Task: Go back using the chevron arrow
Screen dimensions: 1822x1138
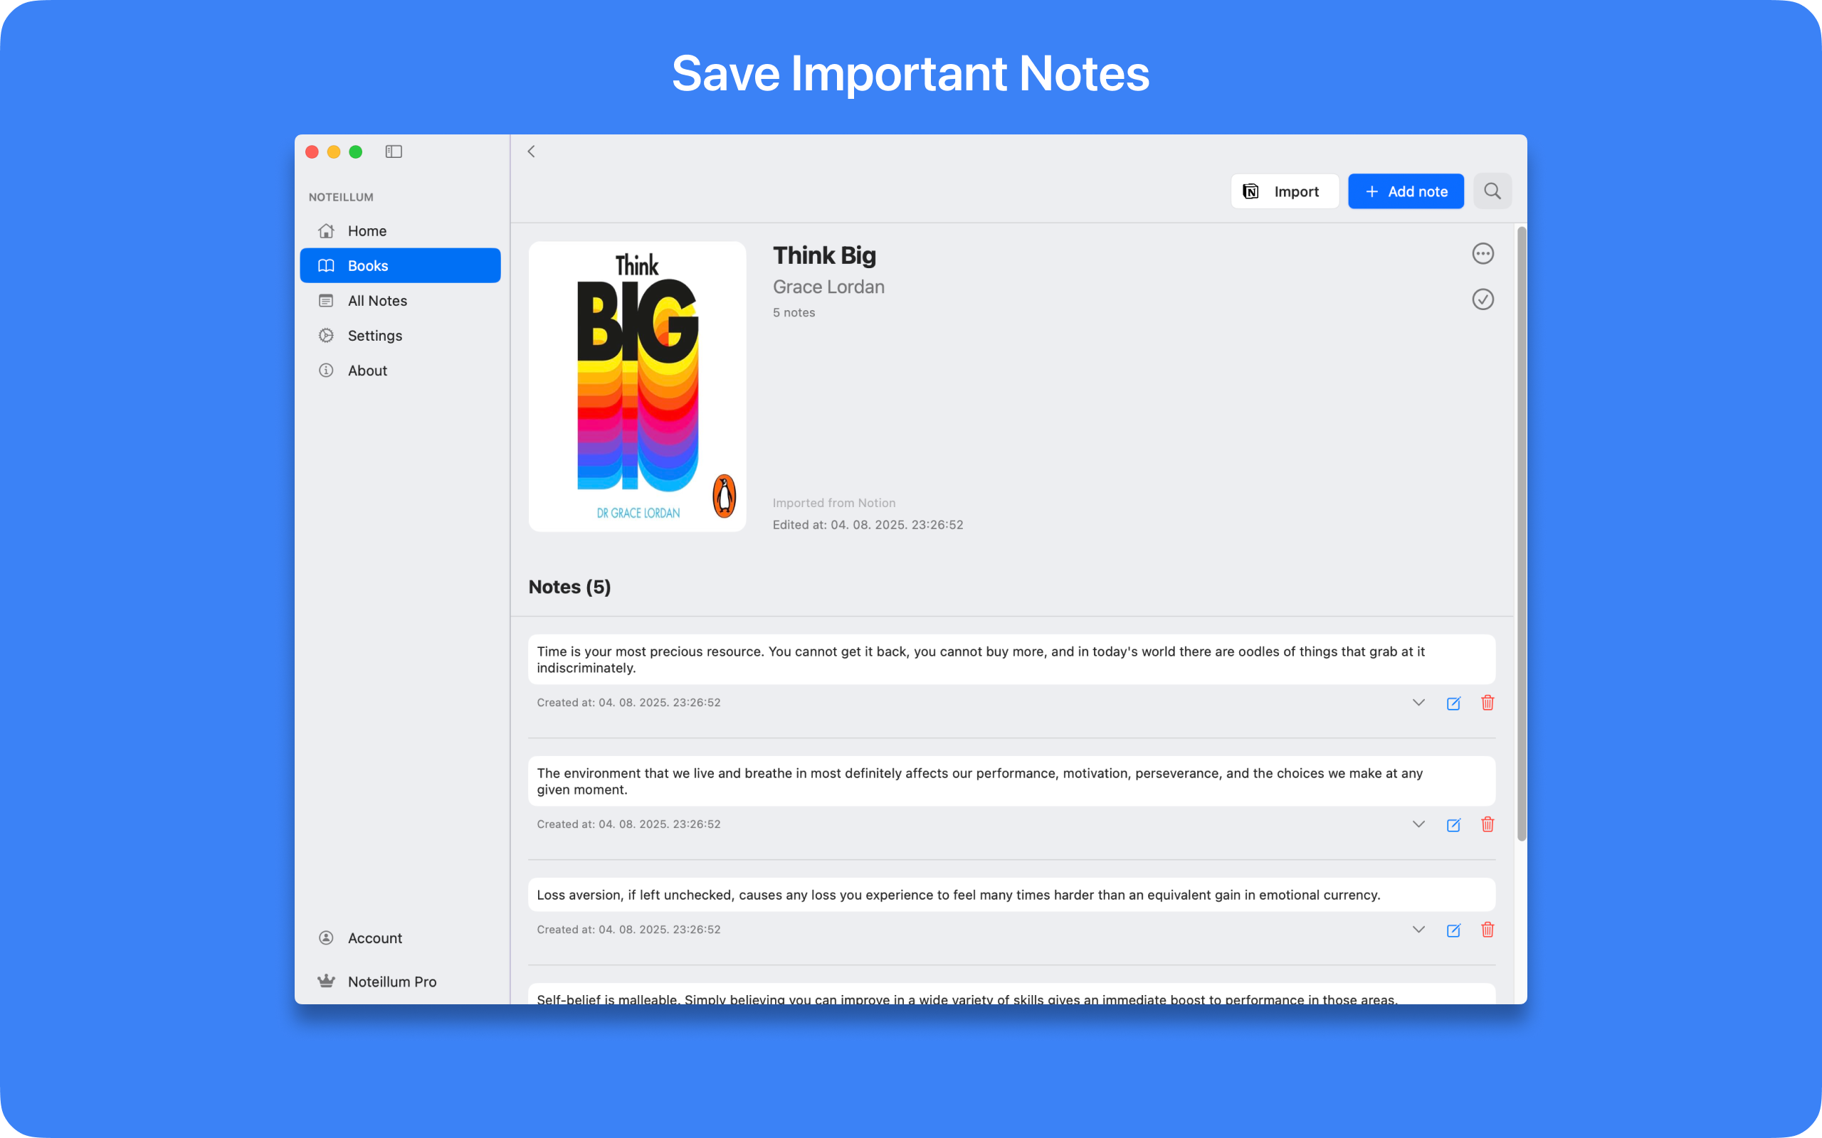Action: pos(532,151)
